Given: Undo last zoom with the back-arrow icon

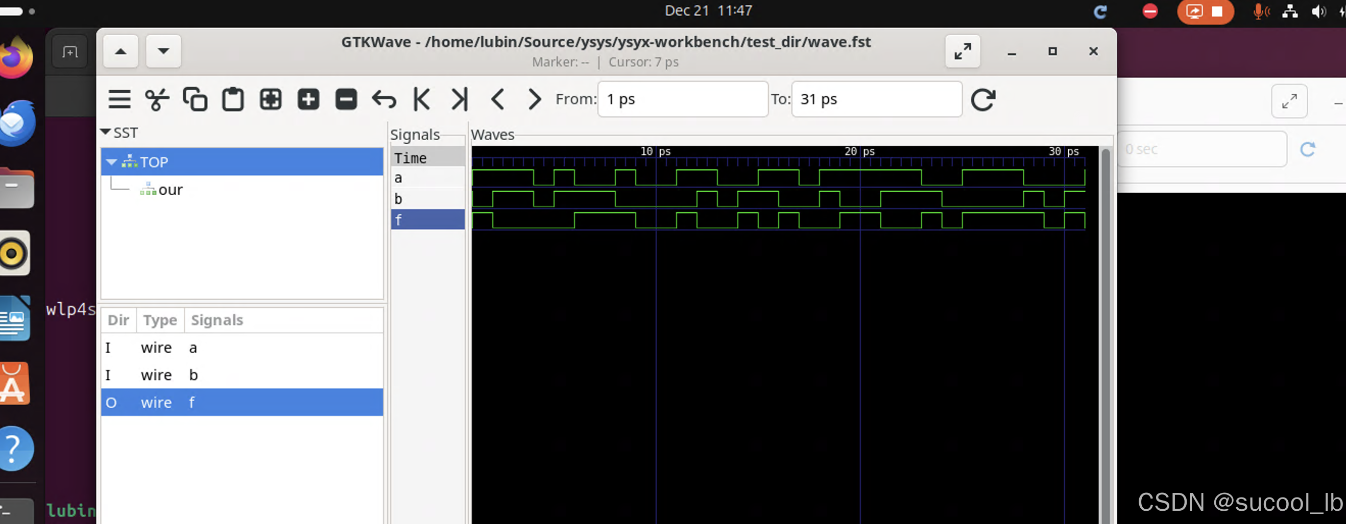Looking at the screenshot, I should click(x=383, y=99).
